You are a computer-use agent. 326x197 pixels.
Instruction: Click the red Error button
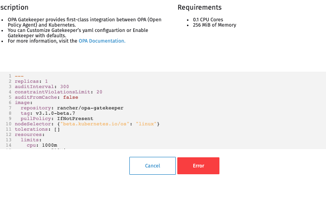click(198, 166)
